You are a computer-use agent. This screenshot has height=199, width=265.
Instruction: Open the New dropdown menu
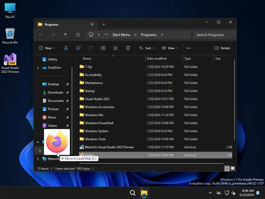pyautogui.click(x=47, y=48)
